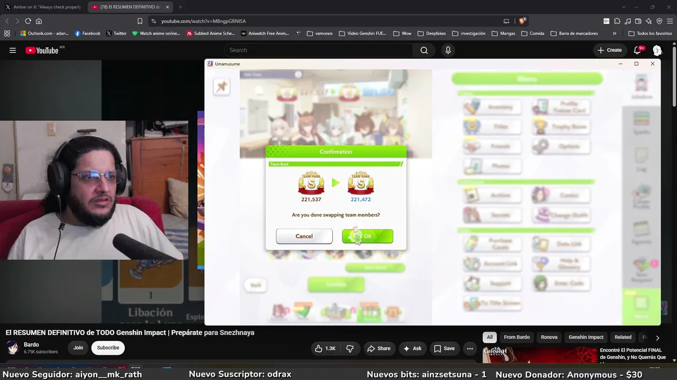Open a new browser tab
This screenshot has width=677, height=380.
pyautogui.click(x=180, y=7)
